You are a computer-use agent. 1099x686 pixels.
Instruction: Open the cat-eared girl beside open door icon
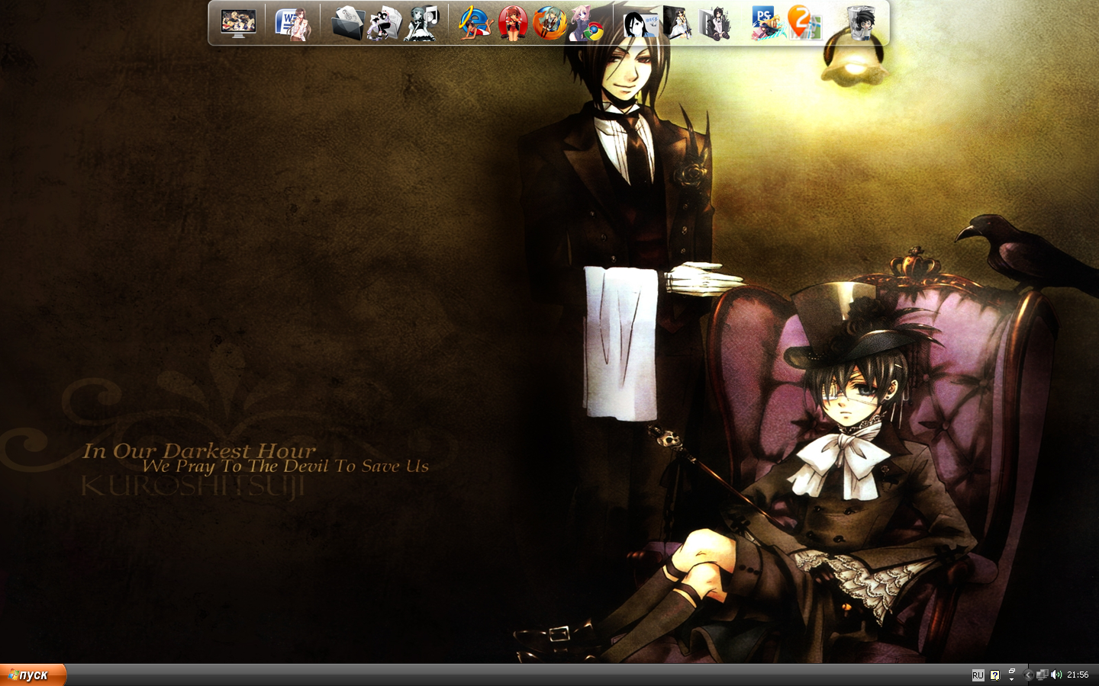coord(715,23)
